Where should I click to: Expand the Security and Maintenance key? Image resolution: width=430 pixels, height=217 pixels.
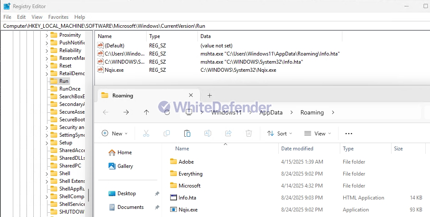[47, 128]
